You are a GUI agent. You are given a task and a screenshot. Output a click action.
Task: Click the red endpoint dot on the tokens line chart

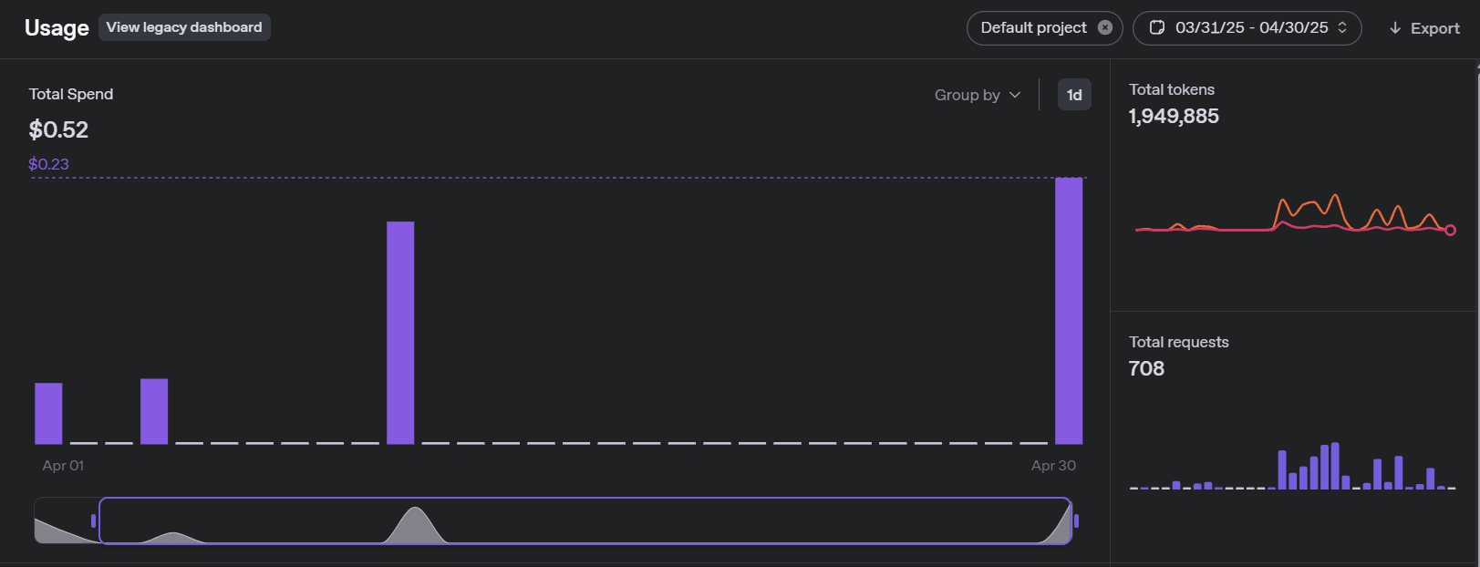point(1448,231)
